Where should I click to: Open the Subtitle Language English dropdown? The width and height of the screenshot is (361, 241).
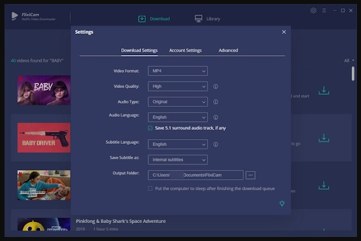(x=178, y=144)
